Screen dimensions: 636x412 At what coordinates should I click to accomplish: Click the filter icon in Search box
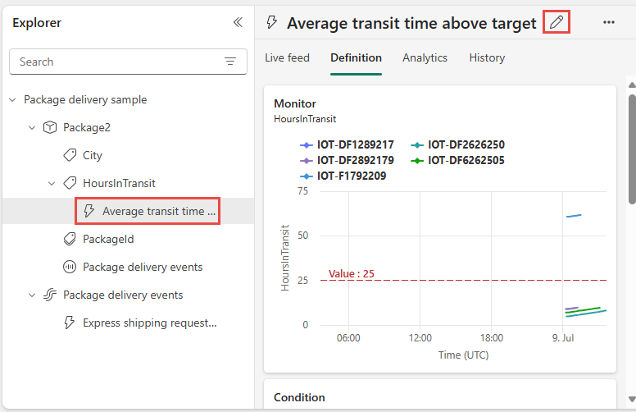click(x=230, y=62)
